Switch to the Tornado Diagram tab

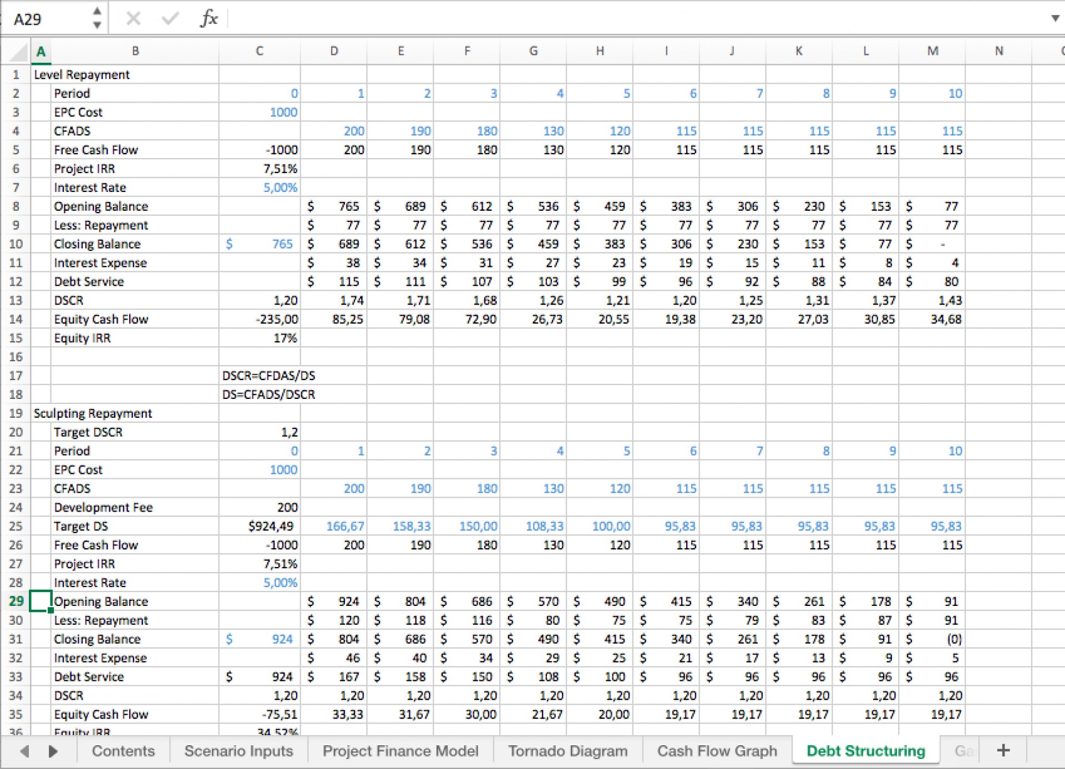coord(568,751)
